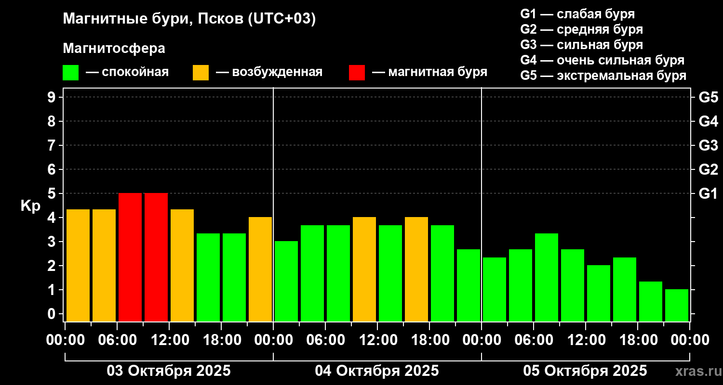
Task: Click the orange bar for 09:00–12:00 on 04 October
Action: pos(364,269)
